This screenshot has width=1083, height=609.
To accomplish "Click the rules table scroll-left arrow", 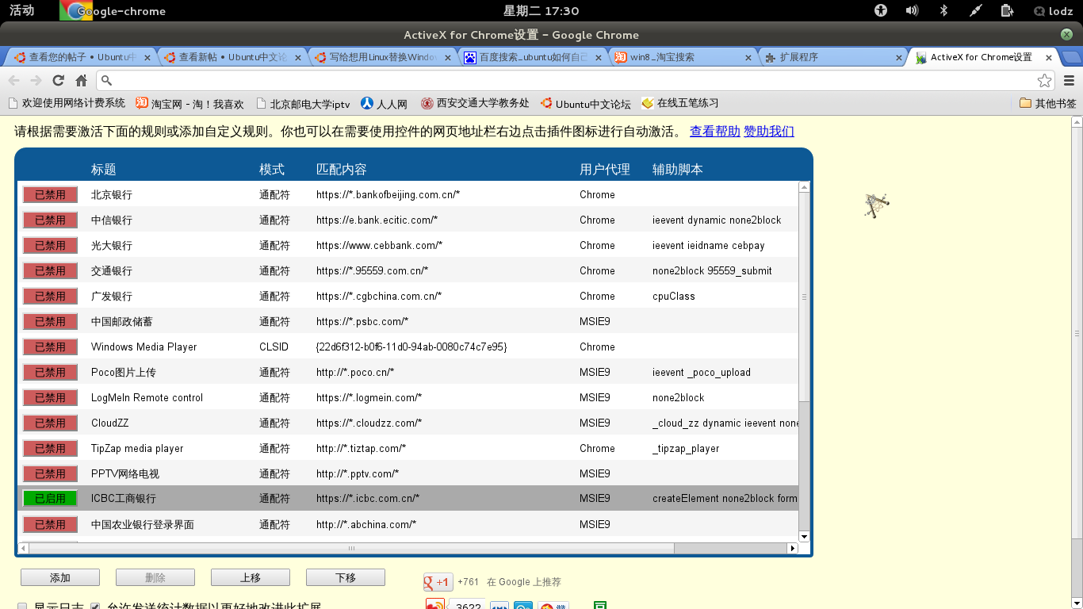I will point(23,548).
